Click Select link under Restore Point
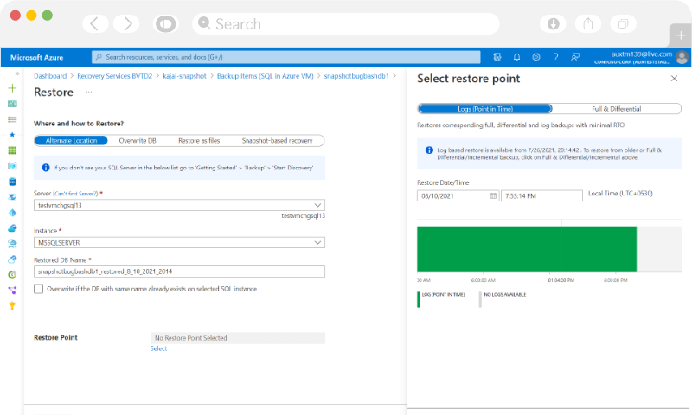Image resolution: width=692 pixels, height=415 pixels. (158, 348)
